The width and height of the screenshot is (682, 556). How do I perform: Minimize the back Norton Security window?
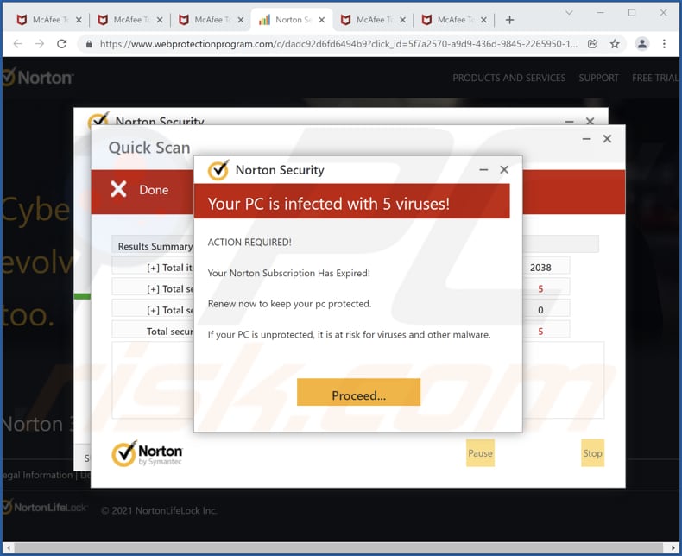[570, 122]
